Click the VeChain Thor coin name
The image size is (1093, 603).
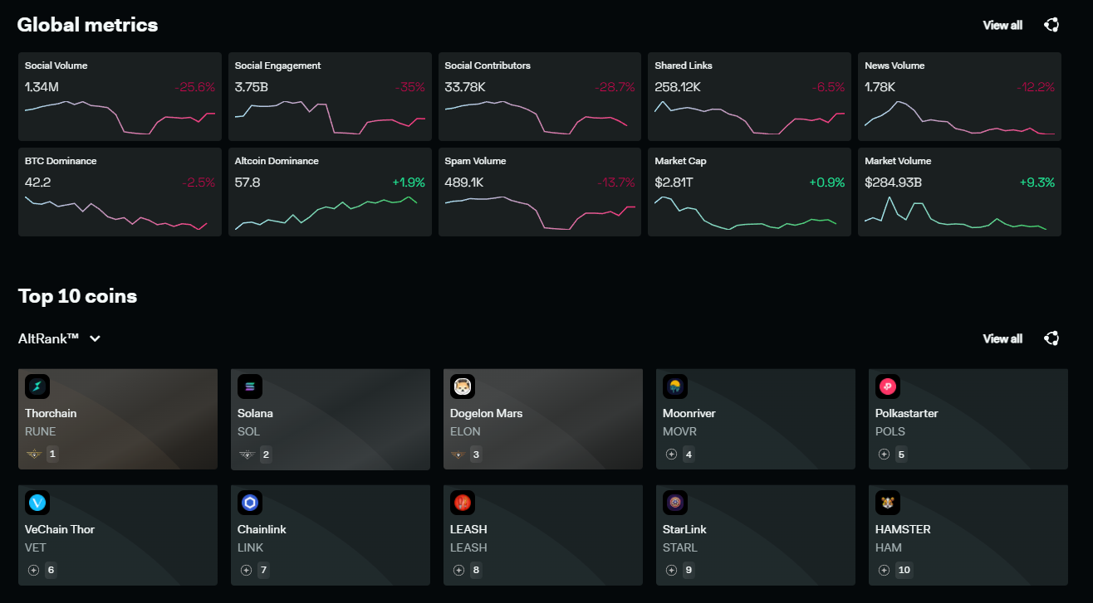pyautogui.click(x=58, y=529)
